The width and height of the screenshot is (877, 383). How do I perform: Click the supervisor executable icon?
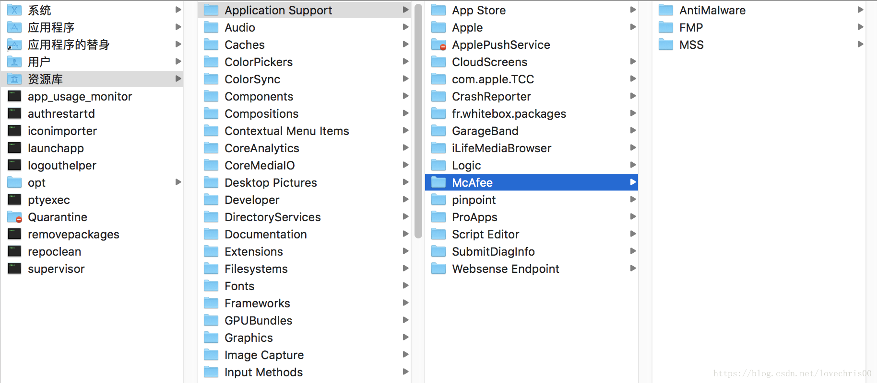pyautogui.click(x=14, y=269)
